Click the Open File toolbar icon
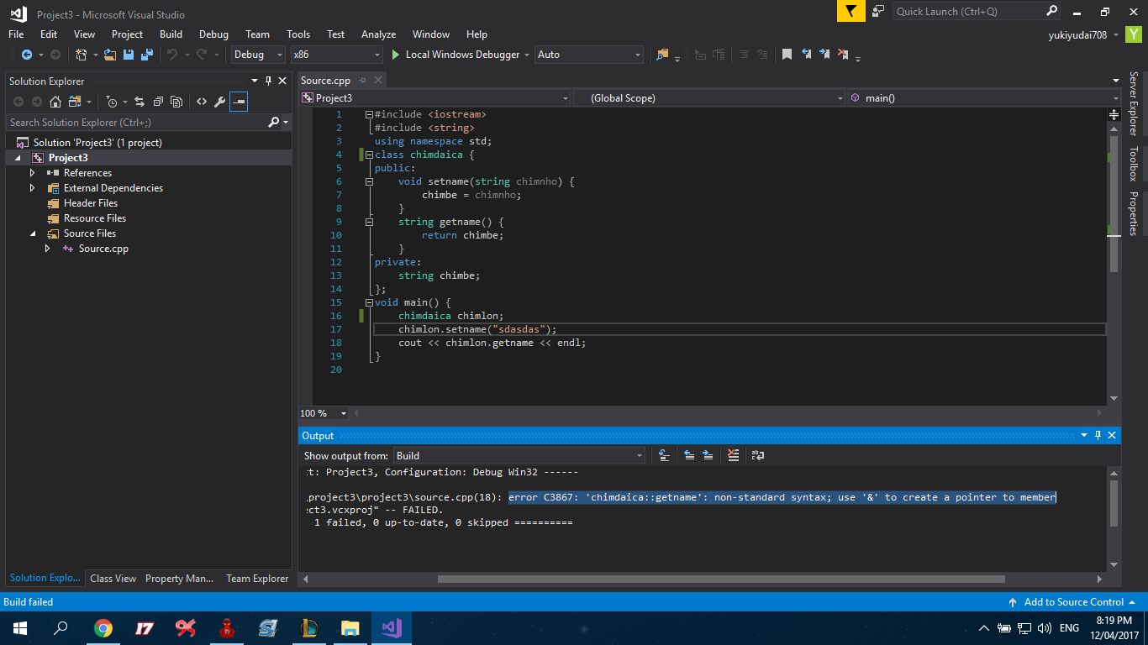The image size is (1148, 645). [110, 55]
